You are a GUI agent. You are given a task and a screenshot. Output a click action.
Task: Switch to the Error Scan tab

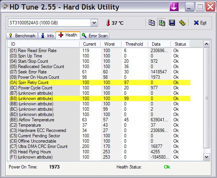coord(95,36)
